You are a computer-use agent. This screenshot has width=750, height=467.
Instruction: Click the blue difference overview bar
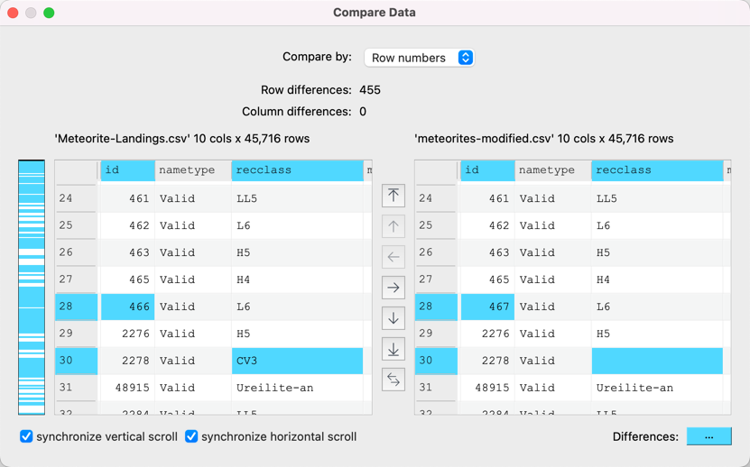32,287
